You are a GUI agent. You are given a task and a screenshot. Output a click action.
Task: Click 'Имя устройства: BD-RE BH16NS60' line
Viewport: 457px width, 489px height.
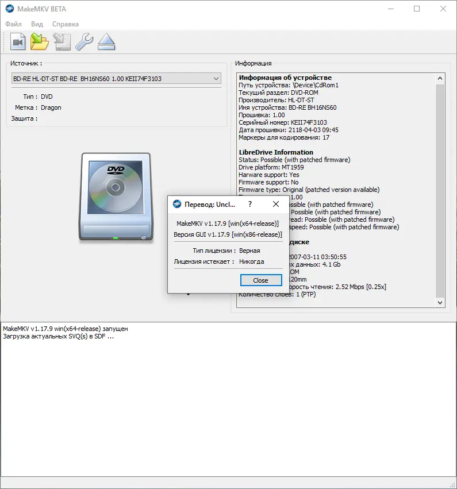[x=287, y=107]
